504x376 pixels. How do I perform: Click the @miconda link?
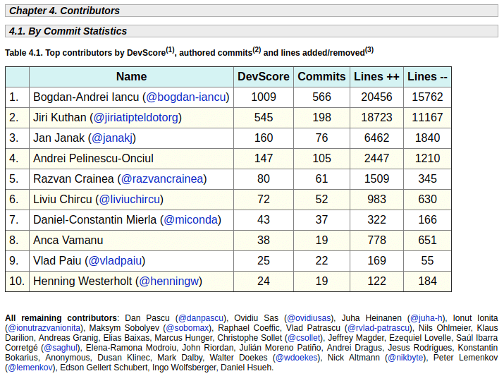[190, 220]
